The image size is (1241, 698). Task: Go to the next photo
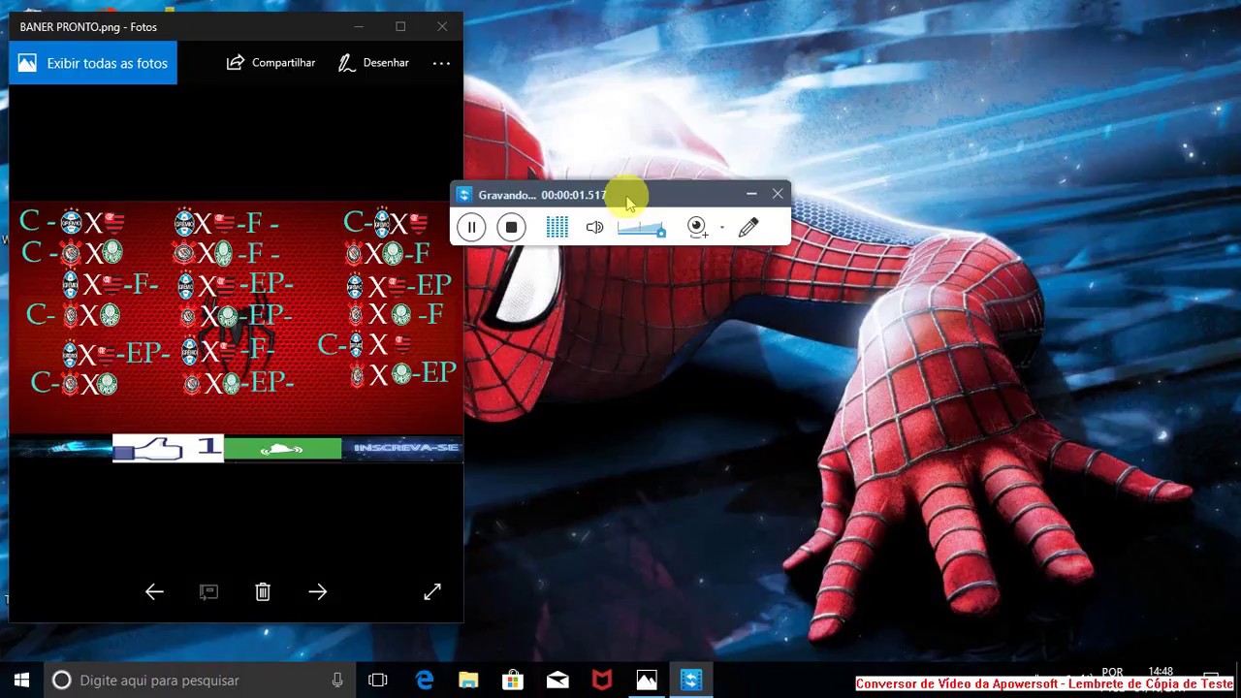318,592
